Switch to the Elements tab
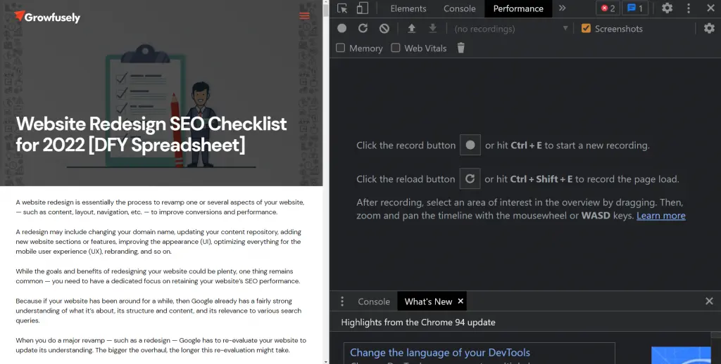 408,8
